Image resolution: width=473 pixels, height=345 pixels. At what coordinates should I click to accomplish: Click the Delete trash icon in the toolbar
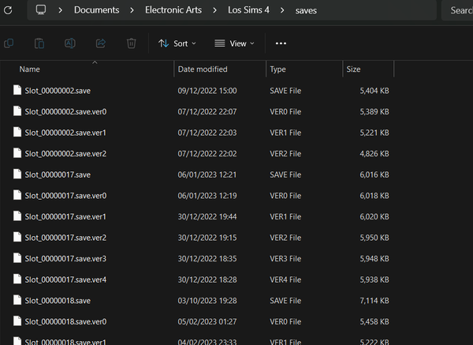click(x=131, y=43)
